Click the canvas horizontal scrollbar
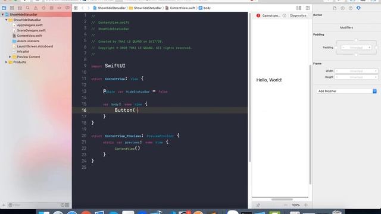The height and width of the screenshot is (214, 381). point(282,200)
